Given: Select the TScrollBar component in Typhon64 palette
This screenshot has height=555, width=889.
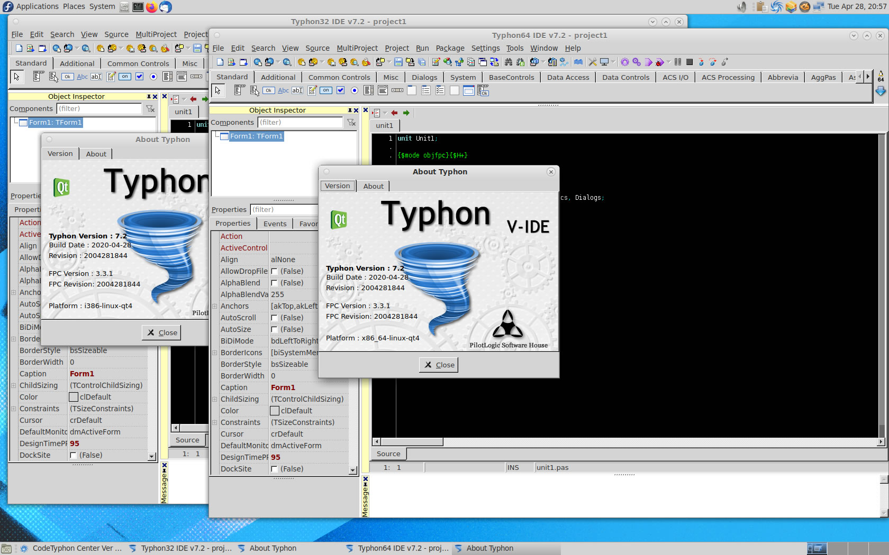Looking at the screenshot, I should click(x=397, y=90).
